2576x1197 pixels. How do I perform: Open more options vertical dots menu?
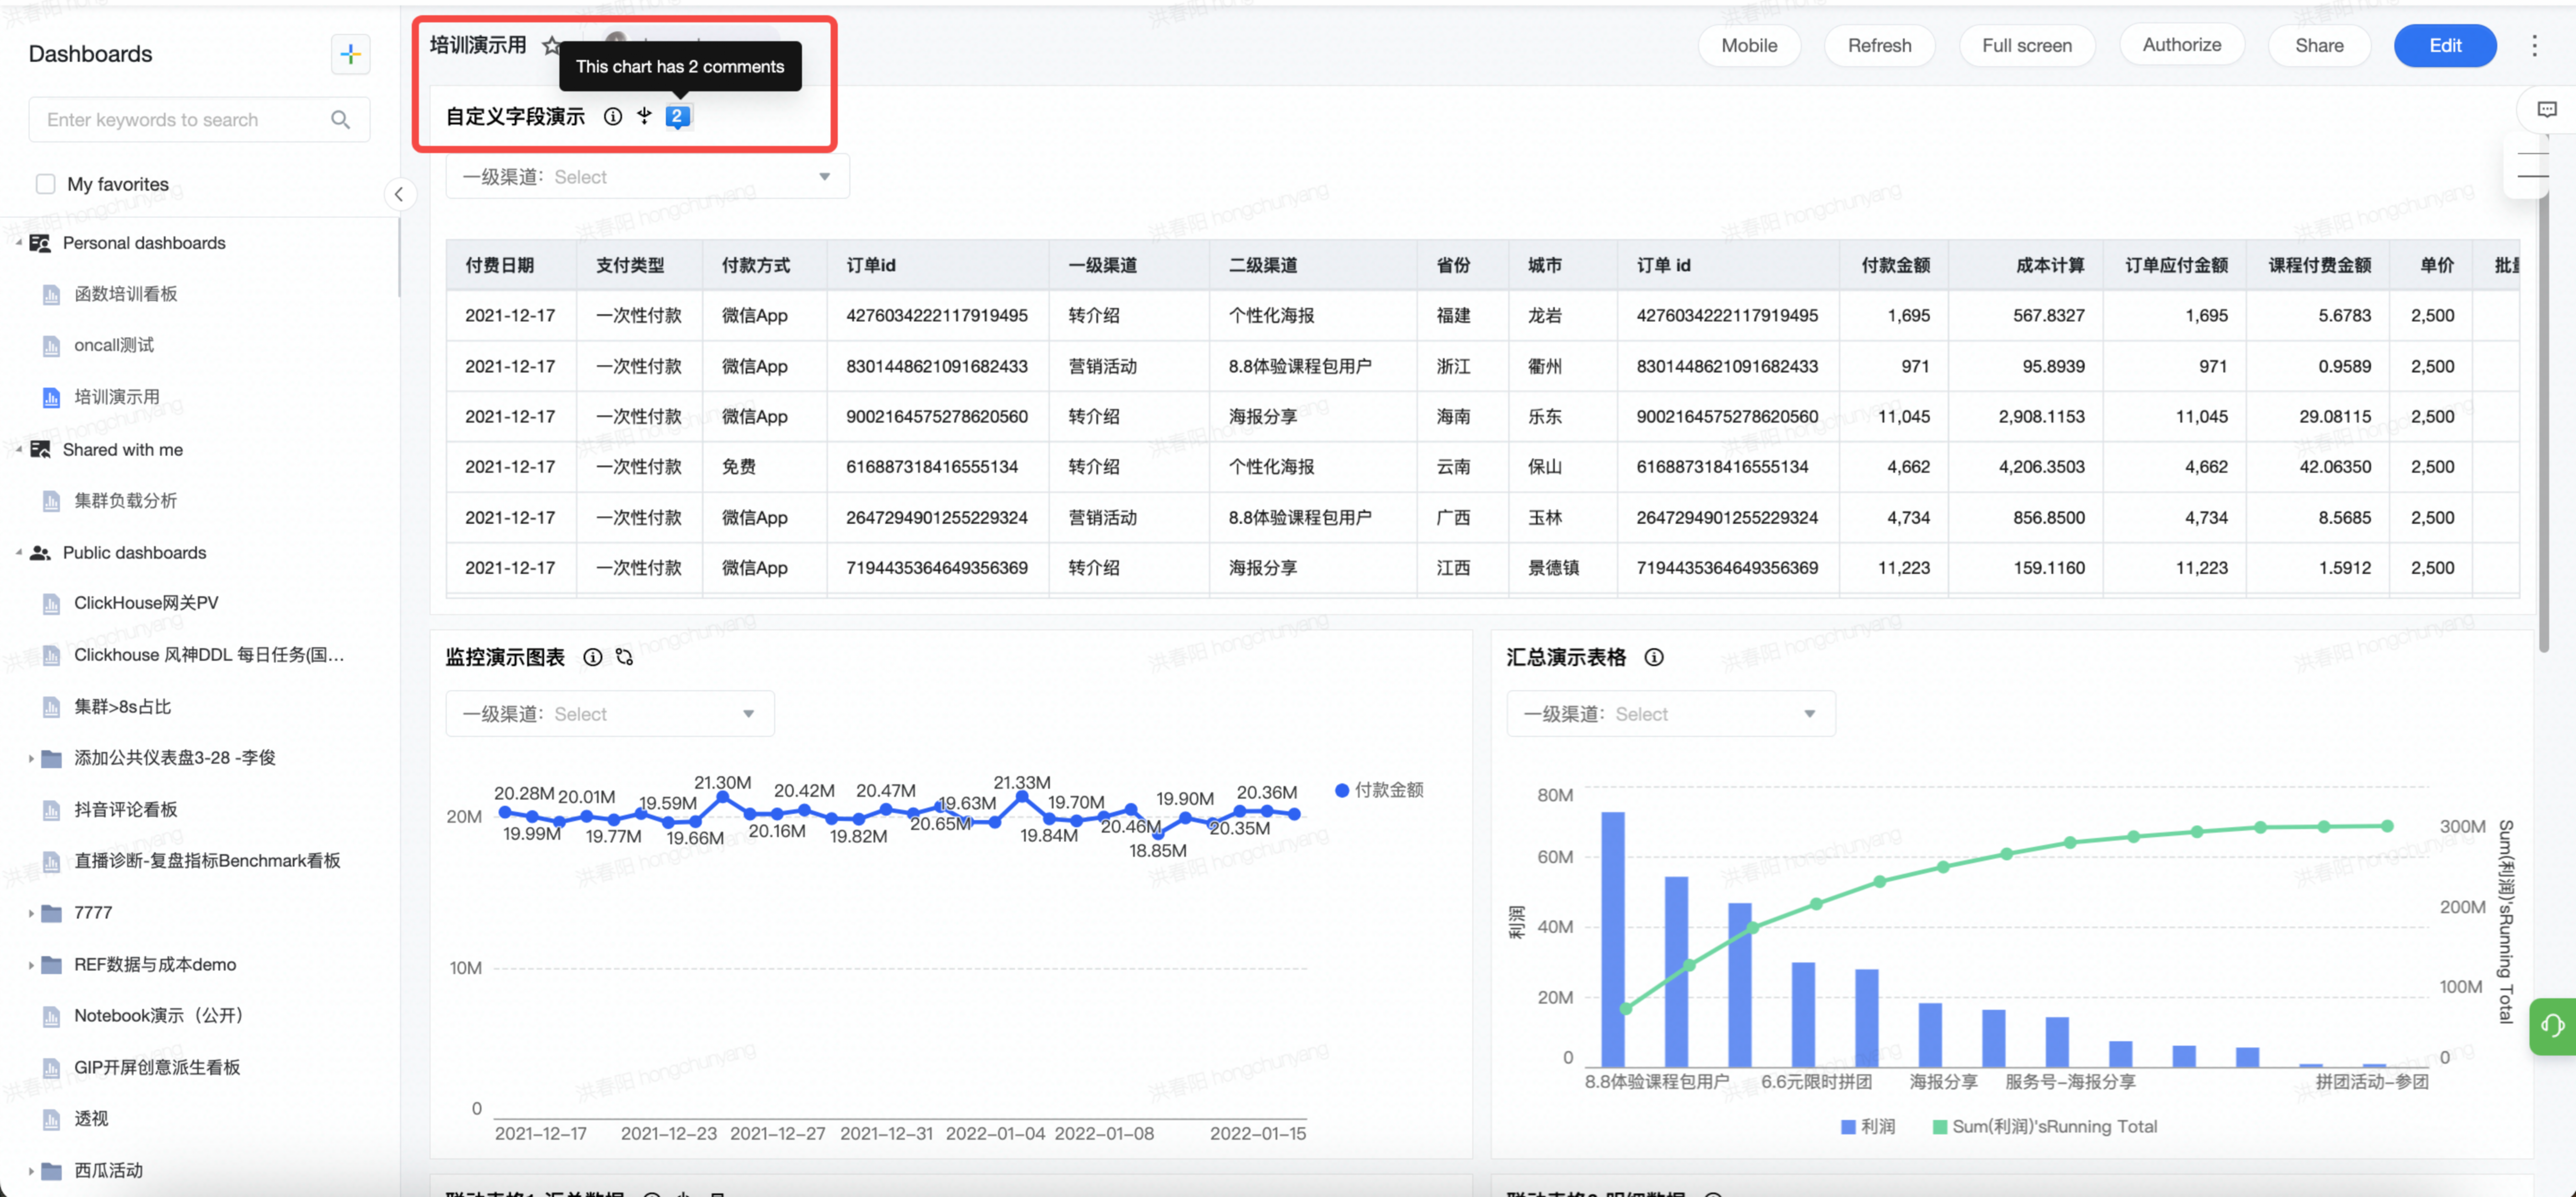[2534, 45]
